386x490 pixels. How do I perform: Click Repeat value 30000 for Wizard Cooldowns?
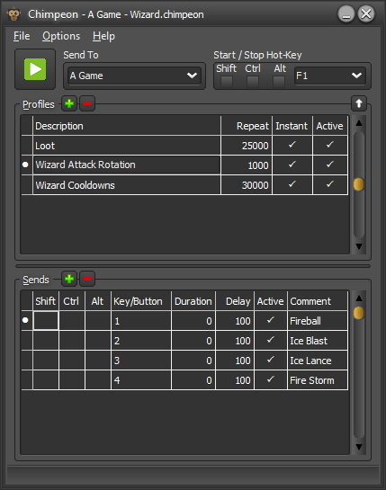pyautogui.click(x=247, y=184)
